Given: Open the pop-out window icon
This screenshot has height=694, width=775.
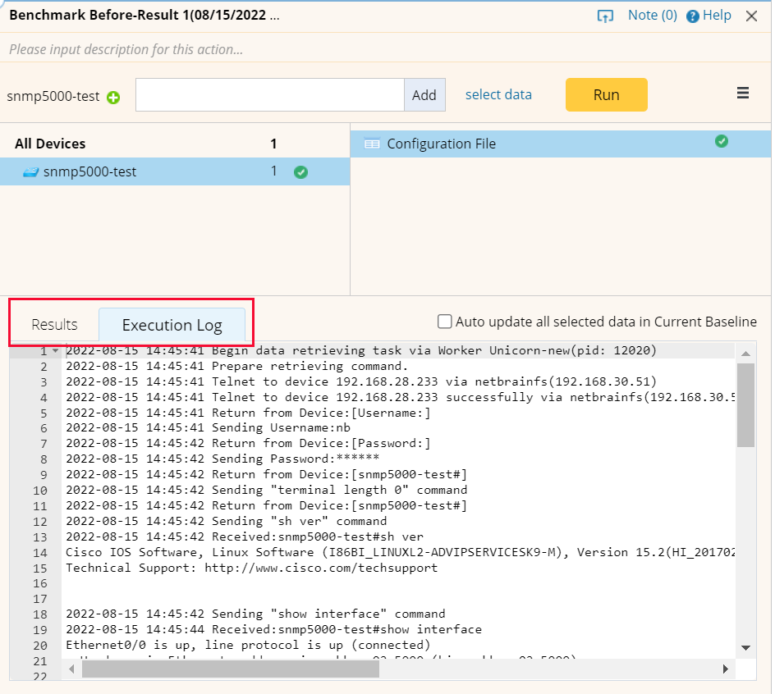Looking at the screenshot, I should point(606,15).
